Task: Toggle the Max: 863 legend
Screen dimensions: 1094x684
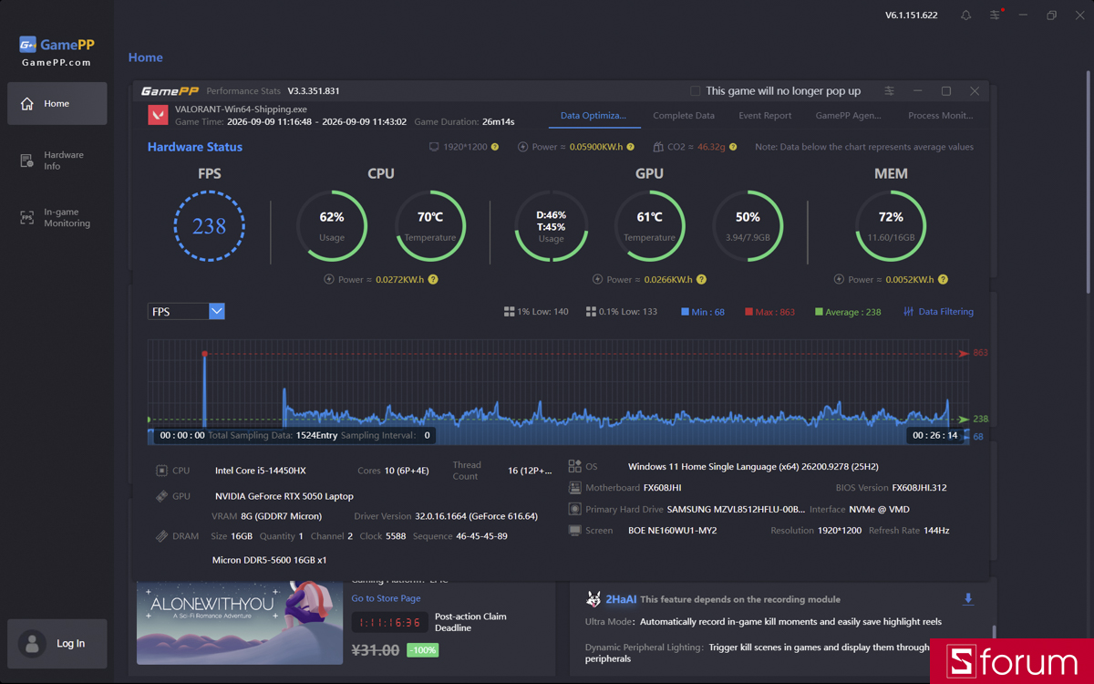Action: click(769, 312)
